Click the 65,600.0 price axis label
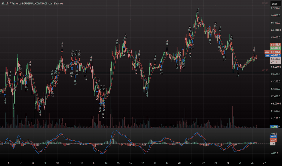This screenshot has width=282, height=166. [276, 37]
